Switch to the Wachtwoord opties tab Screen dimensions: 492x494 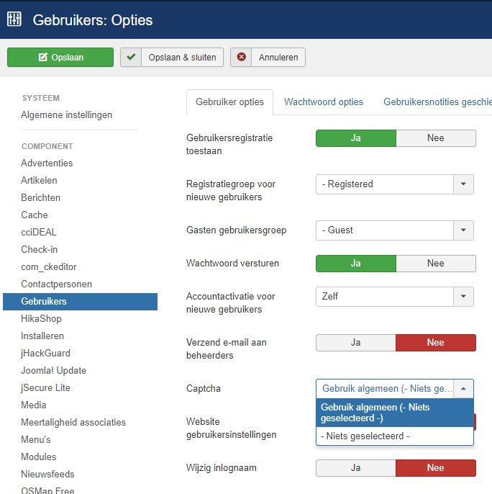324,102
